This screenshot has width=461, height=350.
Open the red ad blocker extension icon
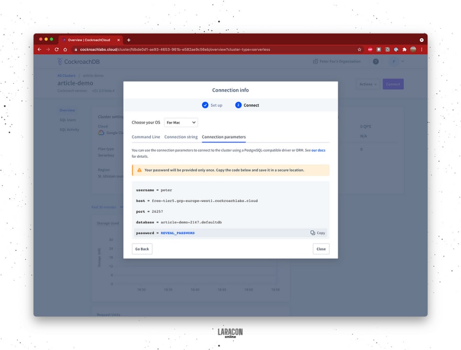coord(370,49)
